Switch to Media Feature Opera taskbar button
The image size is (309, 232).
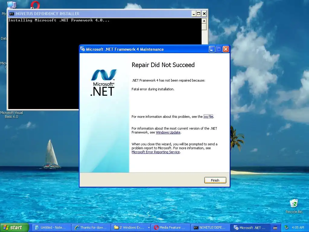171,227
